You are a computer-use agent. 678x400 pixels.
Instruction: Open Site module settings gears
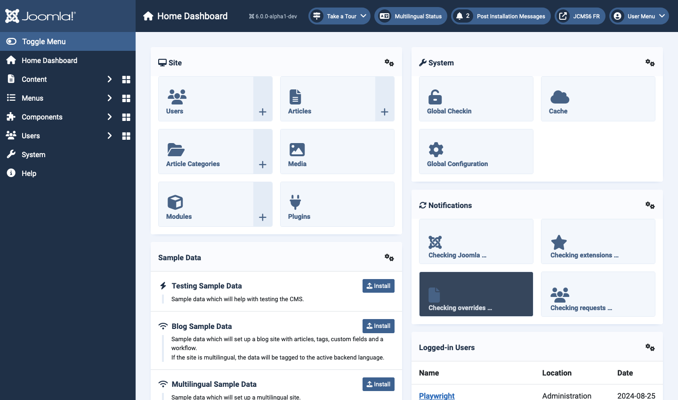click(x=389, y=63)
